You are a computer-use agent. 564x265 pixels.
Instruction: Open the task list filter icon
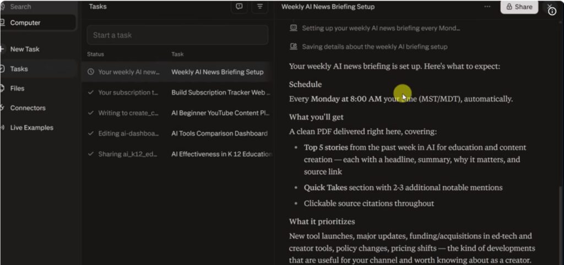(x=260, y=7)
